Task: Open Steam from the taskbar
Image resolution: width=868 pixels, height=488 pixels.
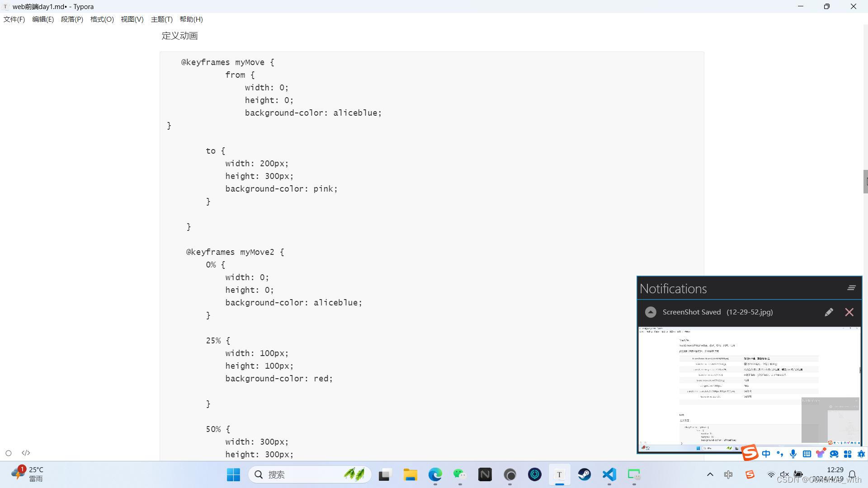Action: (584, 474)
